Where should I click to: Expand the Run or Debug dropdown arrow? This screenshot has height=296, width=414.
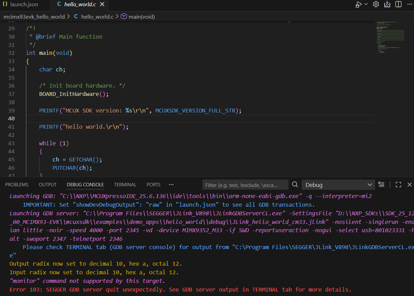(366, 4)
